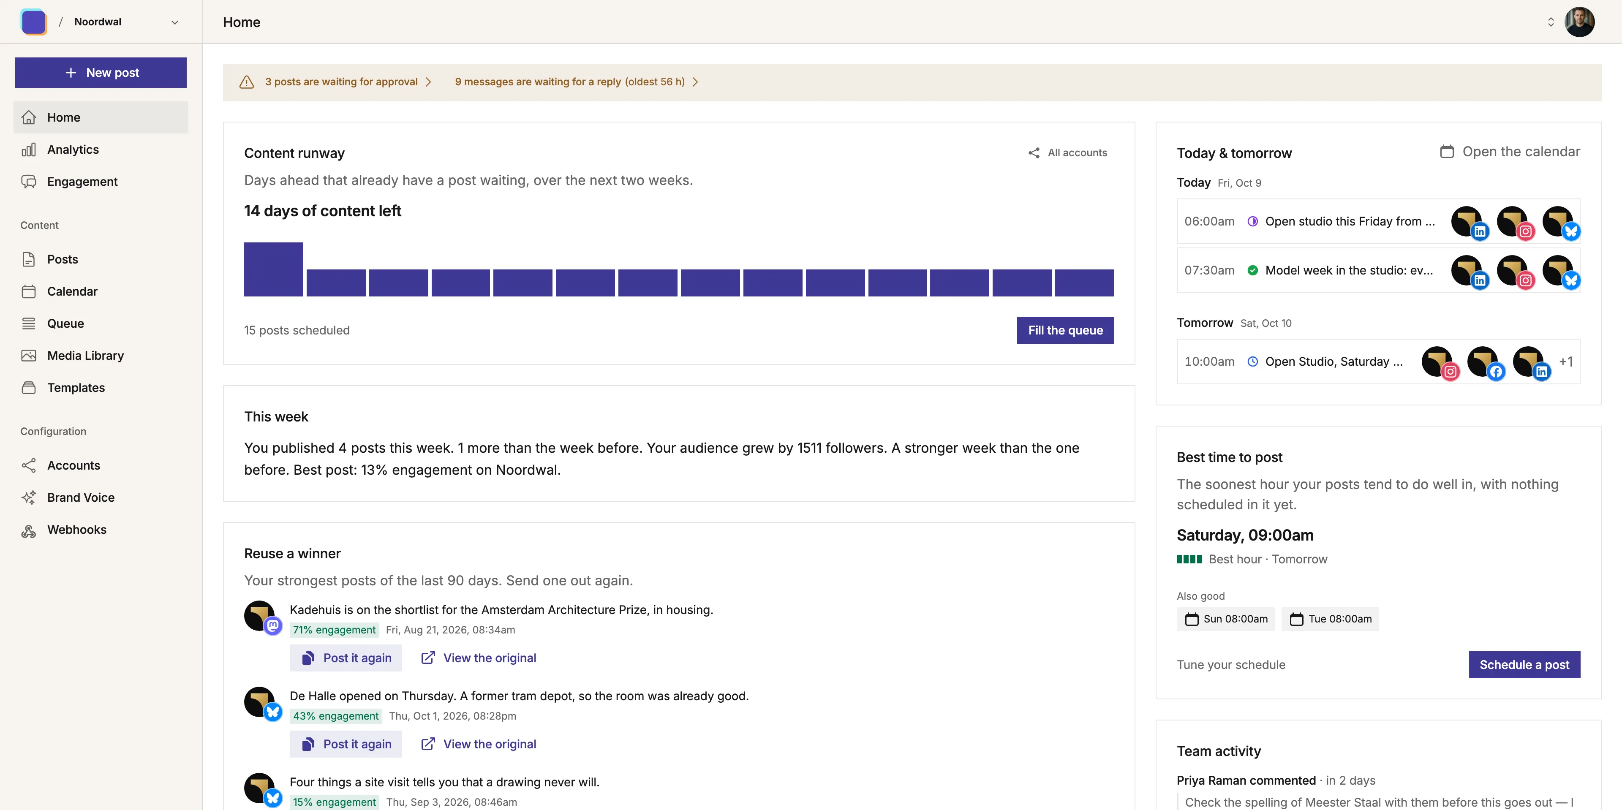The height and width of the screenshot is (810, 1622).
Task: Open Engagement section
Action: coord(101,181)
